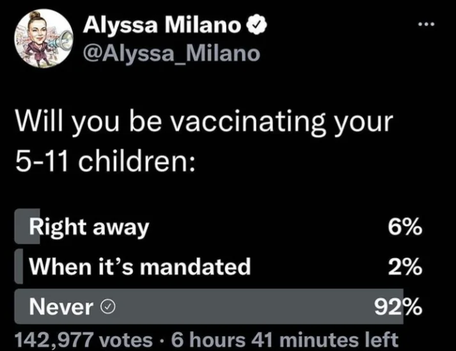Click the 6% result percentage
Image resolution: width=456 pixels, height=351 pixels.
coord(404,226)
